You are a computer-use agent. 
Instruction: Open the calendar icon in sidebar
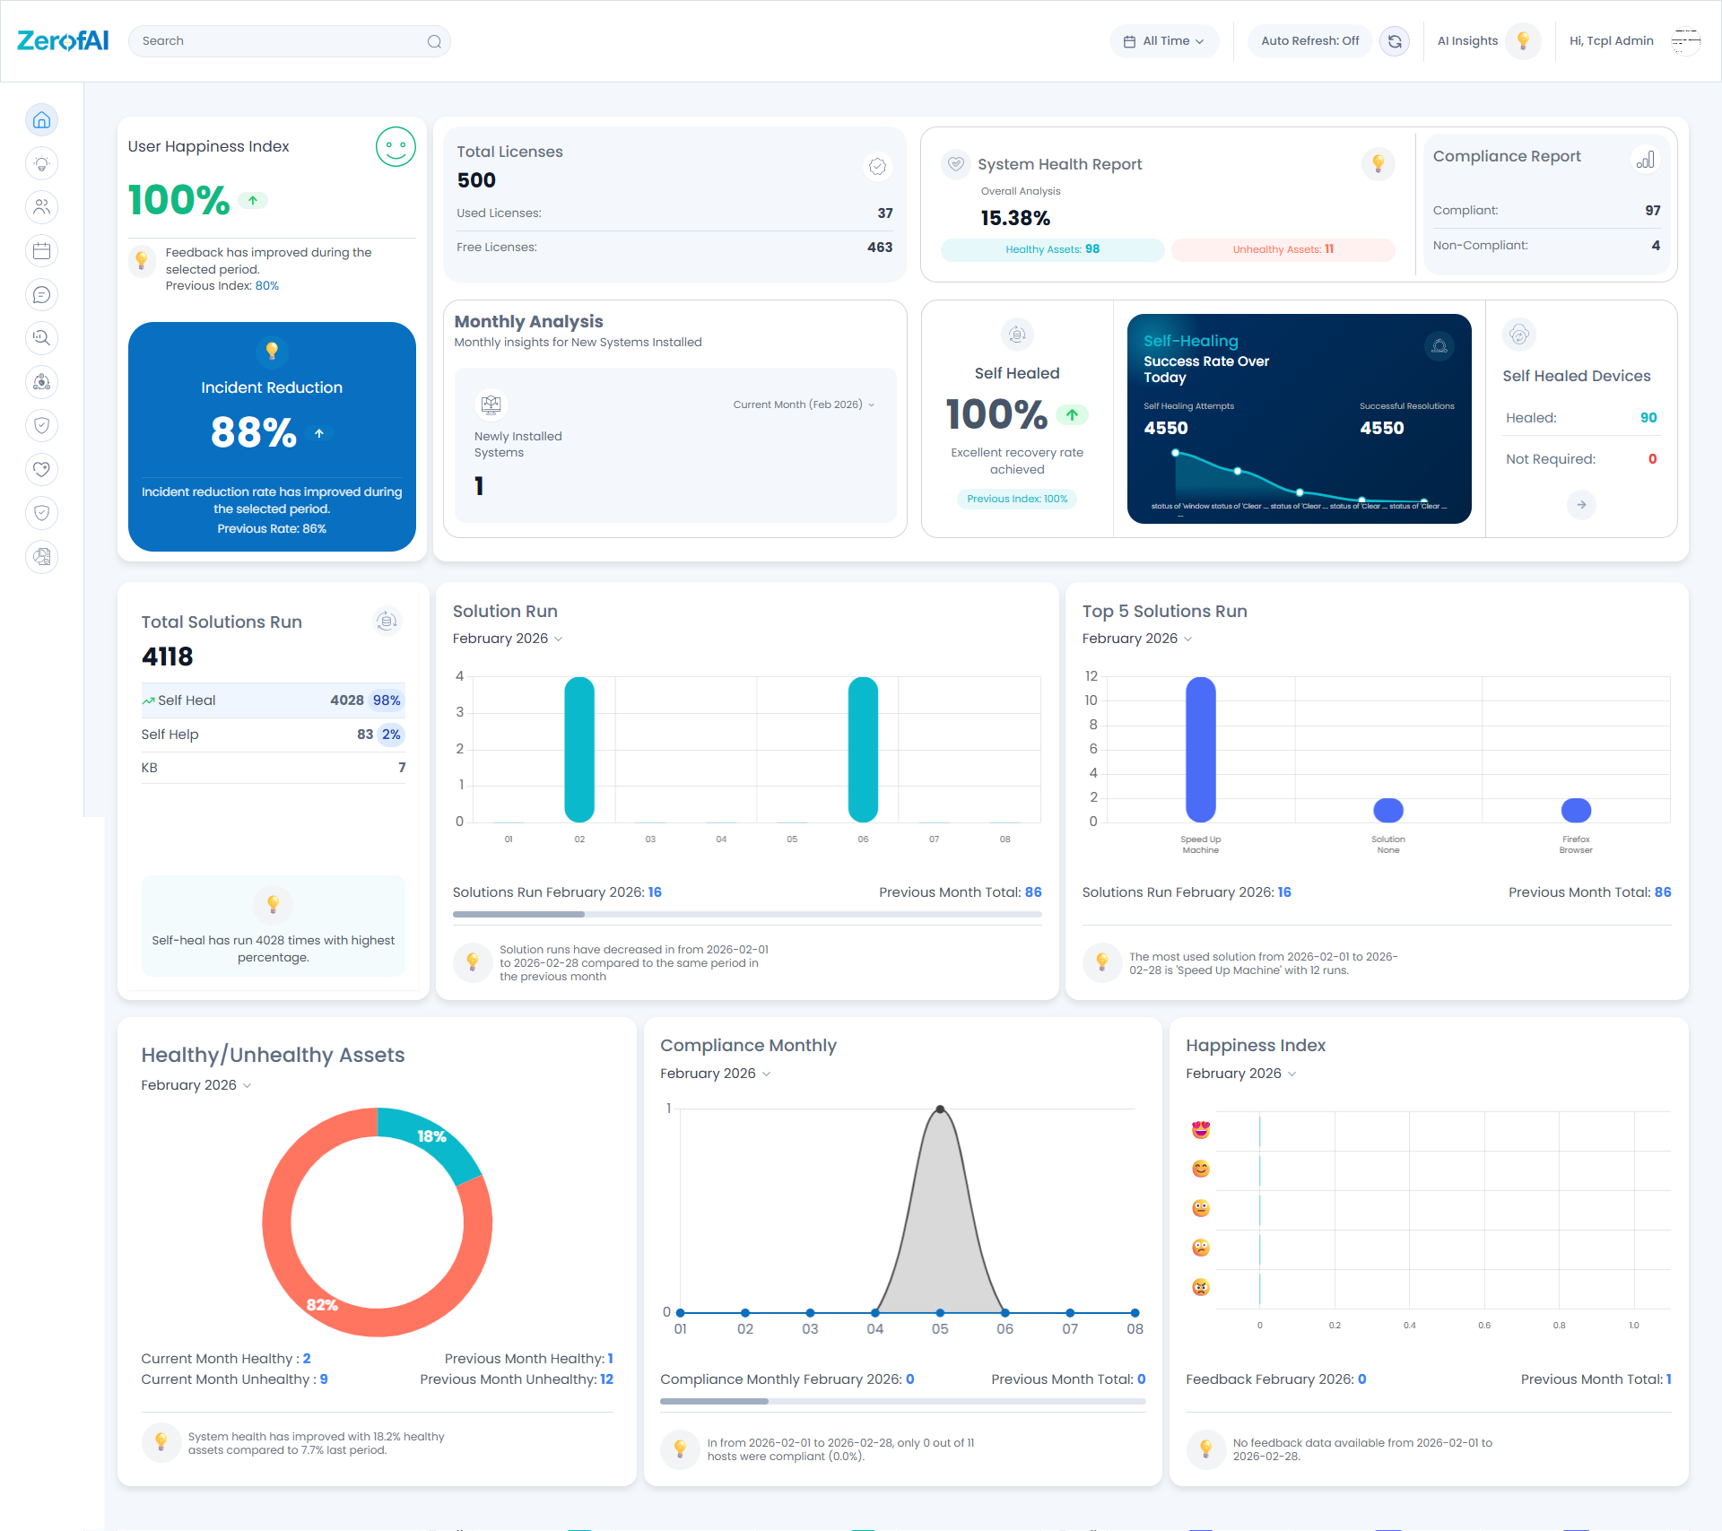[x=41, y=251]
